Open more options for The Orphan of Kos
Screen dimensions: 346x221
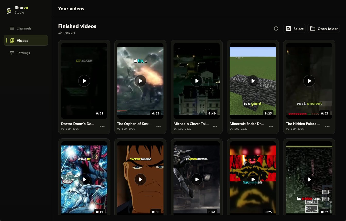coord(159,126)
